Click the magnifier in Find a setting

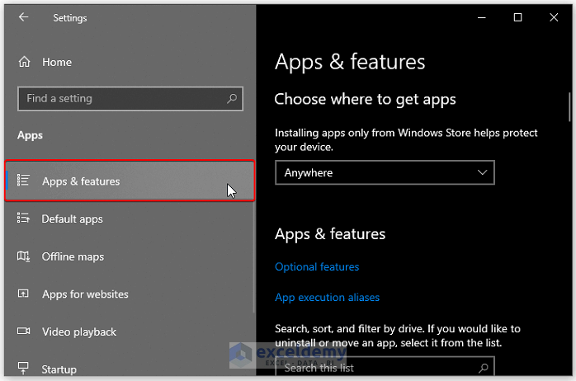click(233, 99)
